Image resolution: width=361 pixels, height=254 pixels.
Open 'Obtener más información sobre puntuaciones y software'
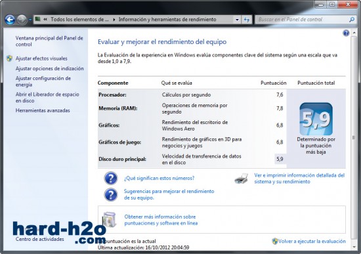pos(161,220)
